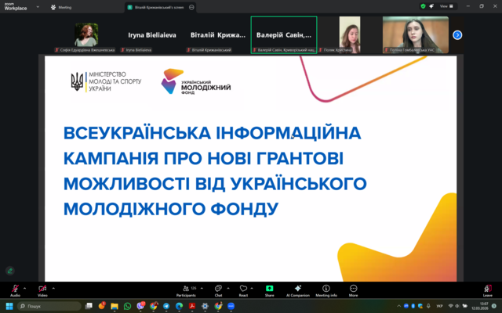Screen dimensions: 502x313
Task: Click the Leave meeting button
Action: [x=487, y=289]
